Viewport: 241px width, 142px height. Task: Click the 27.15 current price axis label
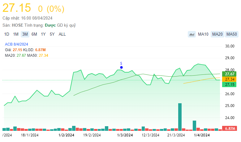coord(230,85)
